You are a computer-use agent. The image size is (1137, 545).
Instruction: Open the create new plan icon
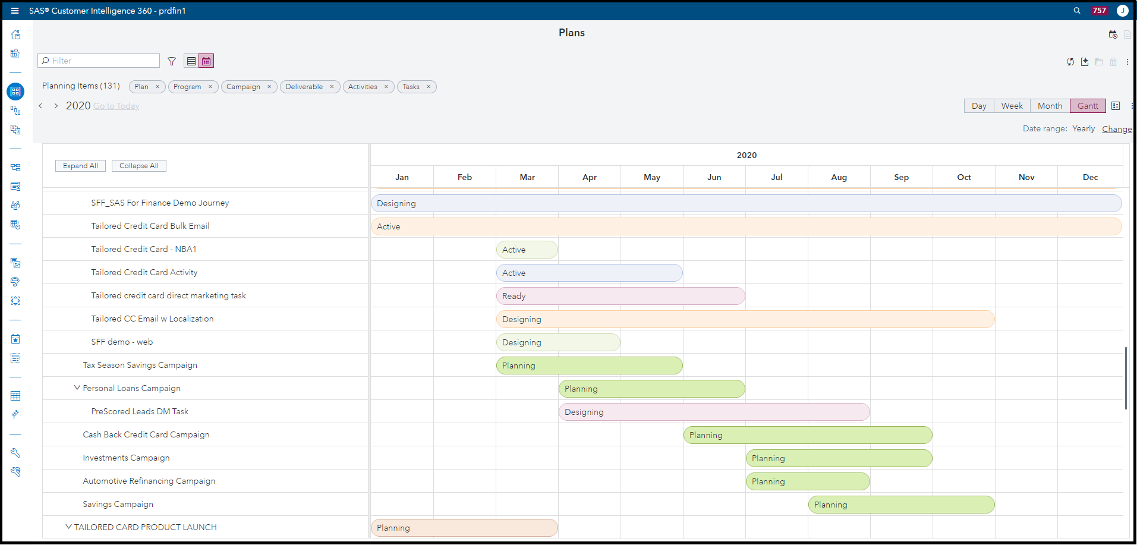click(x=1085, y=62)
